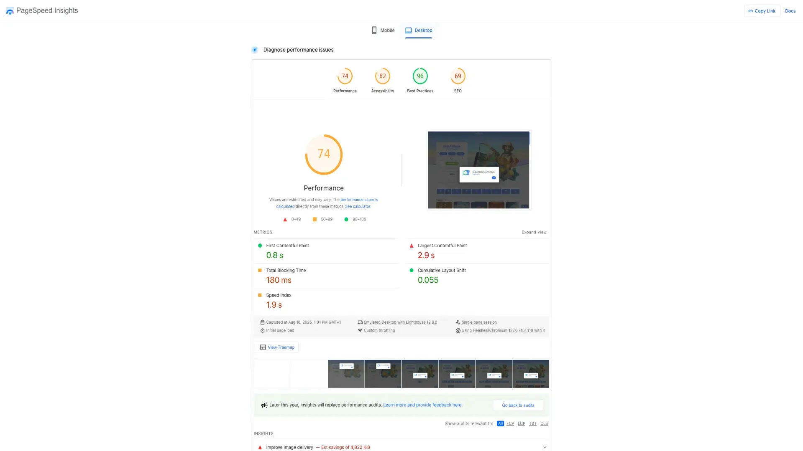Click green dot beside Cumulative Layout Shift
This screenshot has height=451, width=803.
point(412,270)
